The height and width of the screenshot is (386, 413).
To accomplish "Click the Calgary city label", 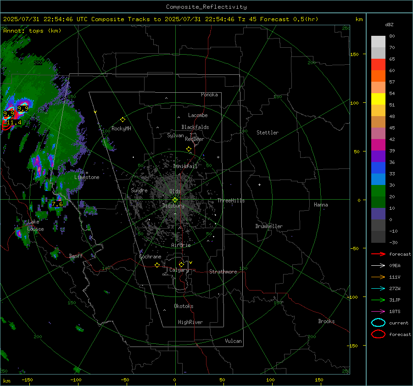I will [179, 270].
